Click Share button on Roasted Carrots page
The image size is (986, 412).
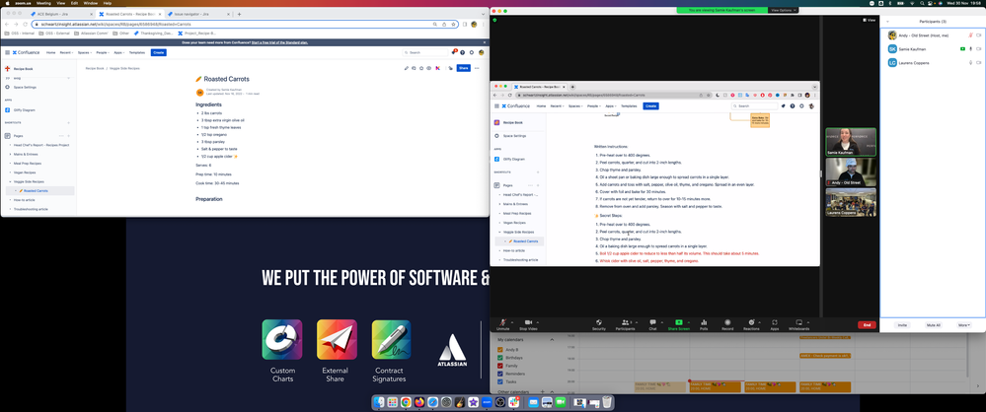[x=464, y=68]
